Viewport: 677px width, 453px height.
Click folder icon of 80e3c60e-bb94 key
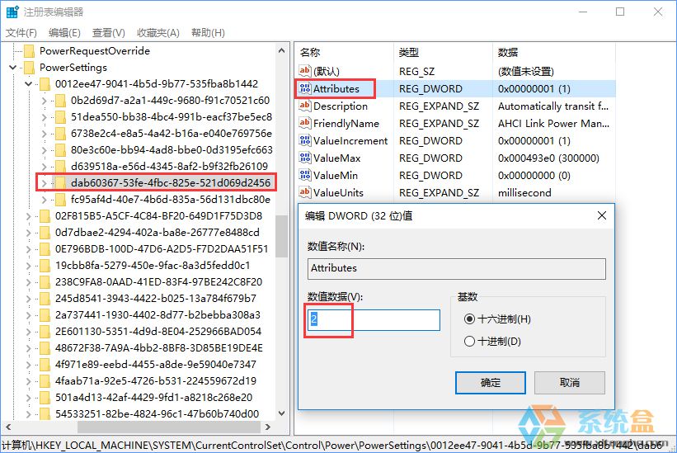(60, 150)
